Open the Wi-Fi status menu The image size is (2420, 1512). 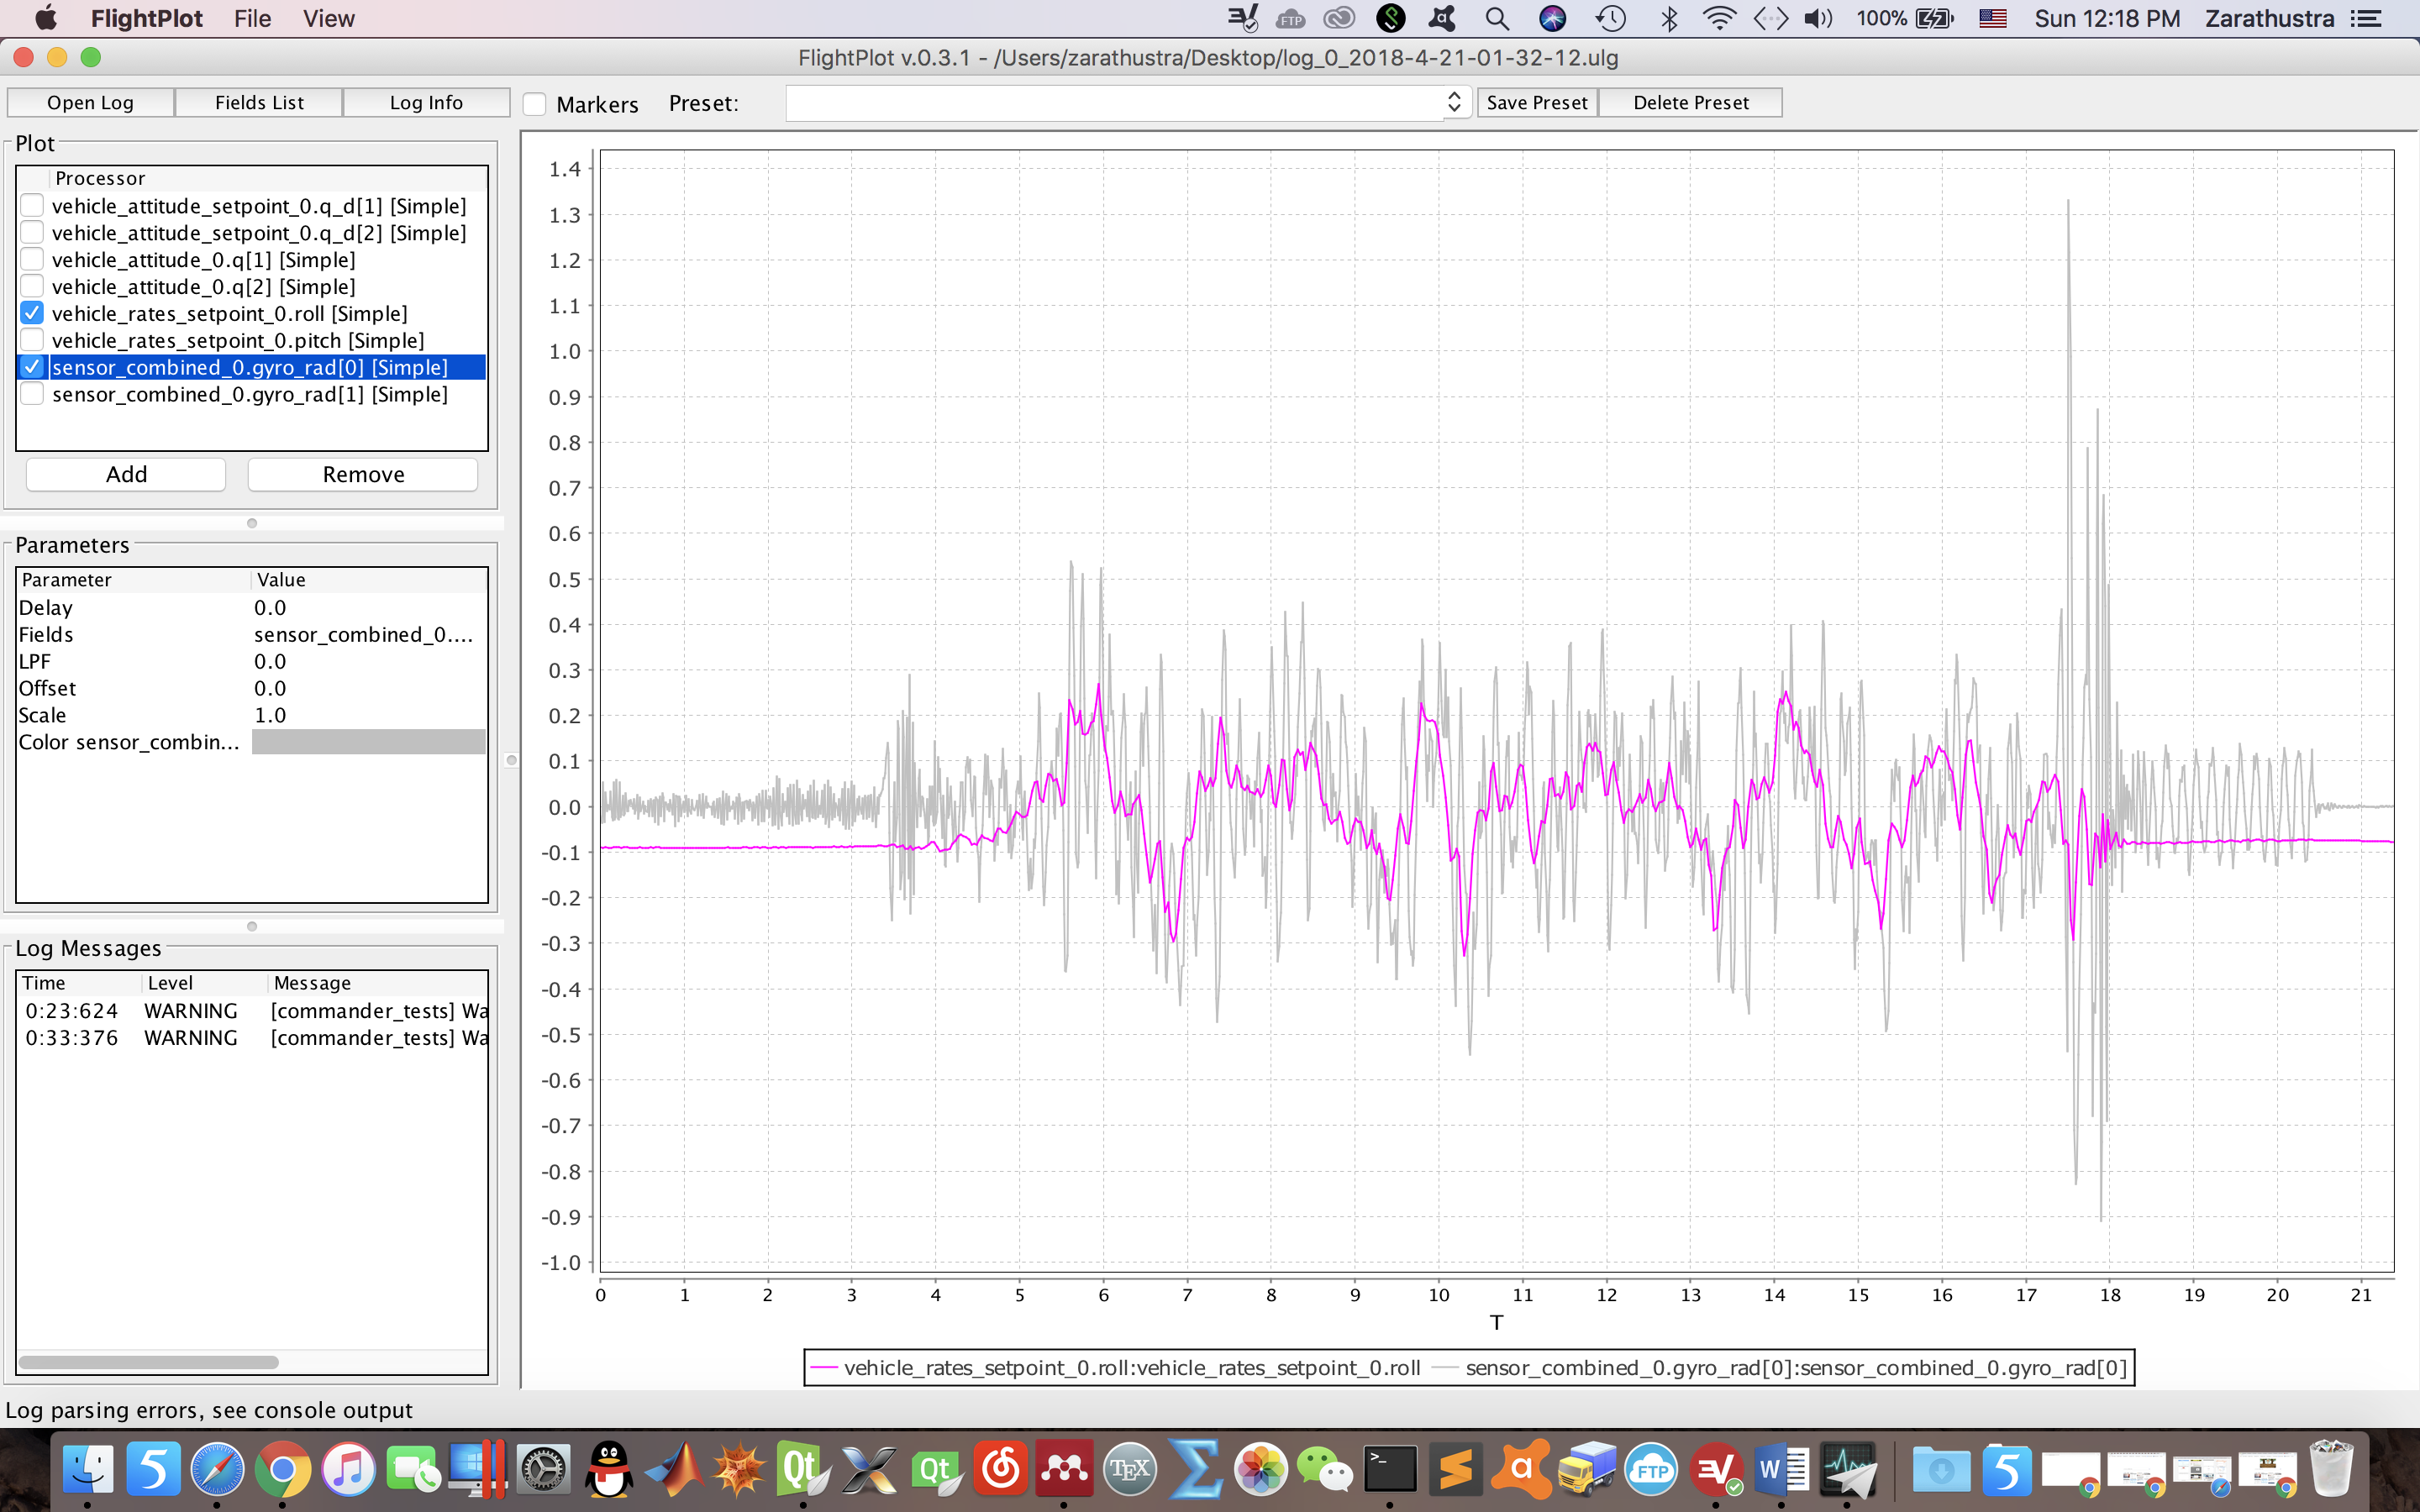coord(1720,18)
